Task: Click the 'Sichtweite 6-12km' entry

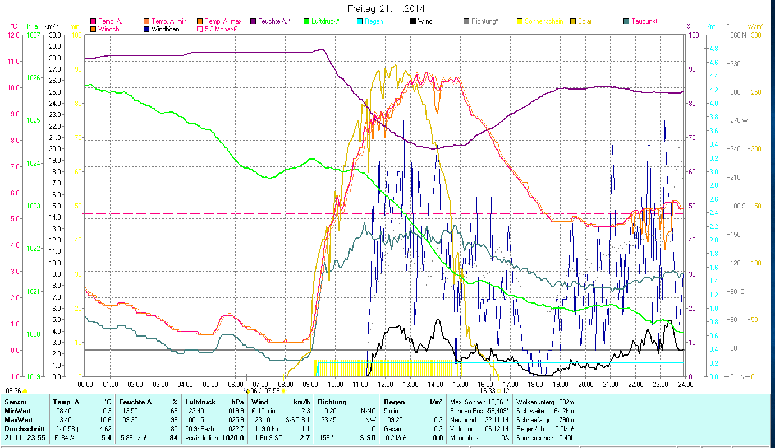Action: click(544, 411)
